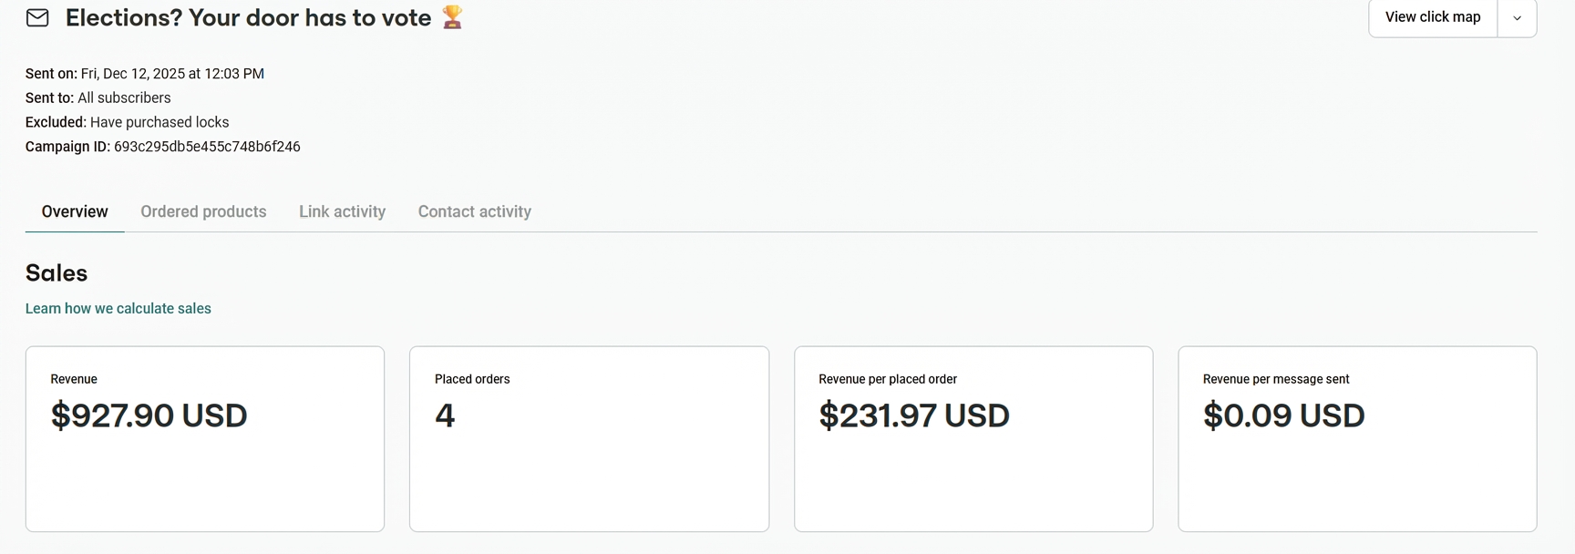Click the placed orders count of 4
The width and height of the screenshot is (1575, 554).
pyautogui.click(x=445, y=415)
